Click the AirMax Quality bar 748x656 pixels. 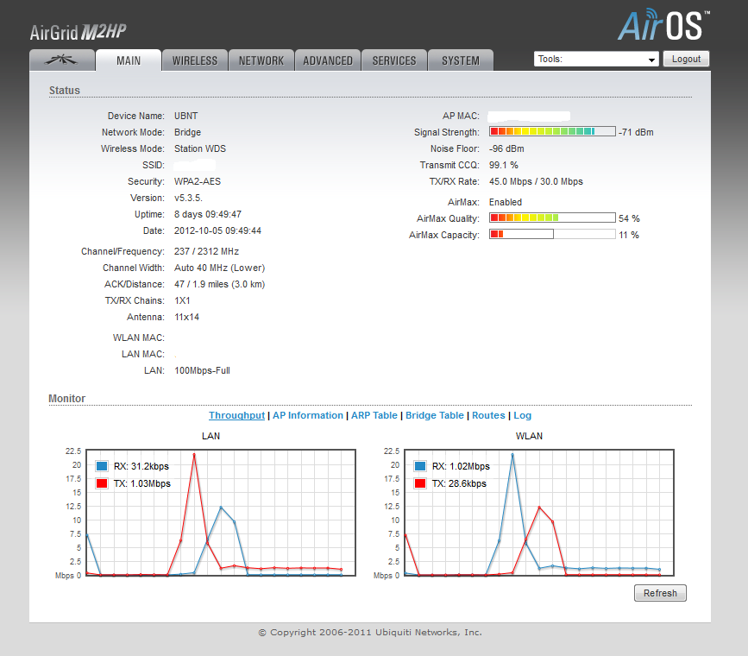(x=552, y=218)
